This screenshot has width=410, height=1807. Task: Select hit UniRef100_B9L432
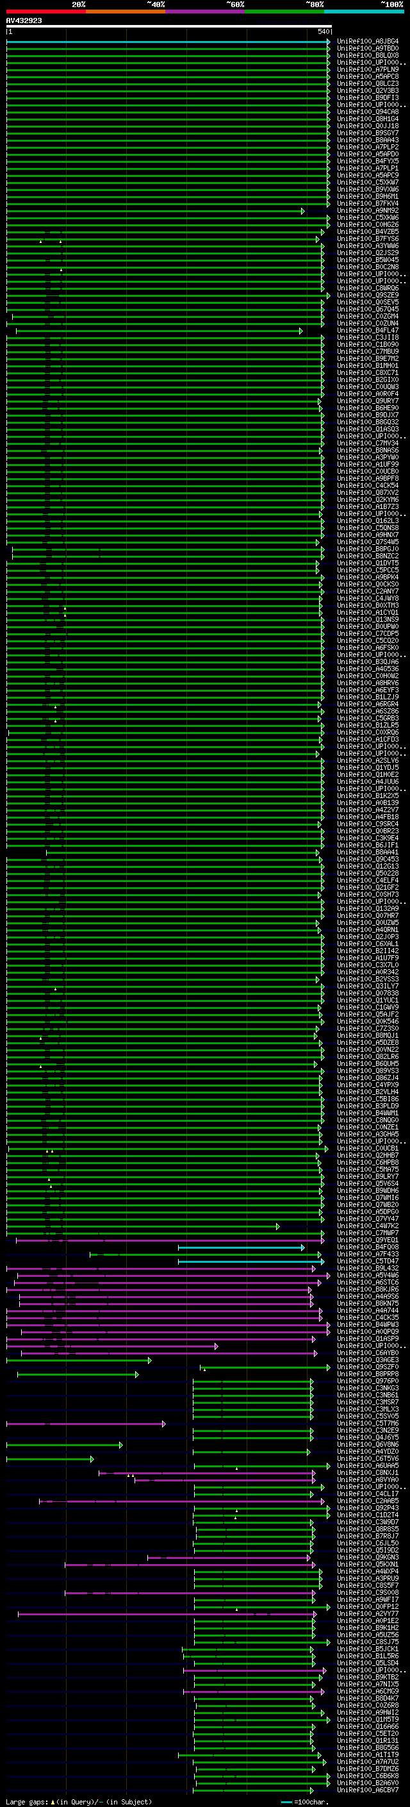[x=368, y=1269]
